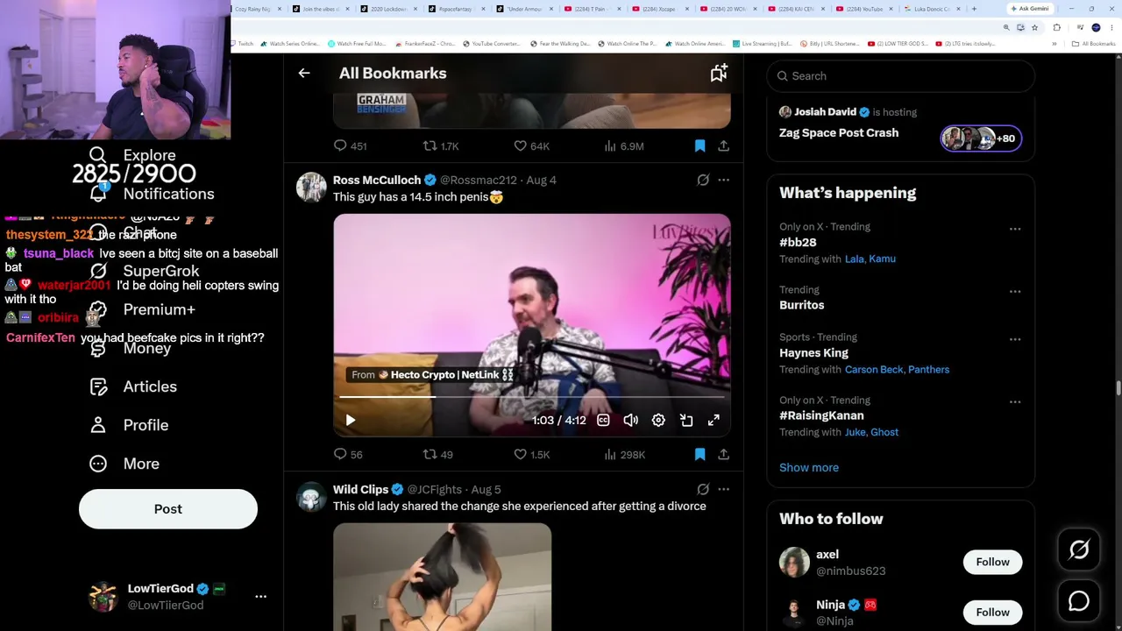Image resolution: width=1122 pixels, height=631 pixels.
Task: Open options for the #RaisingKanan trend
Action: tap(1014, 402)
